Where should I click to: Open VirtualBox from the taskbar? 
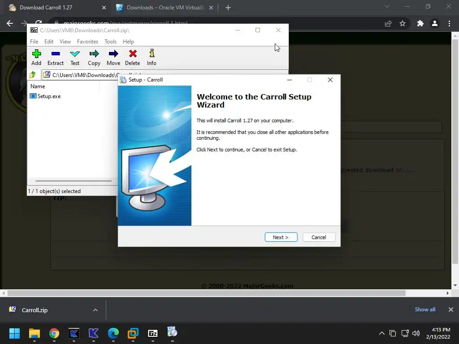(133, 333)
